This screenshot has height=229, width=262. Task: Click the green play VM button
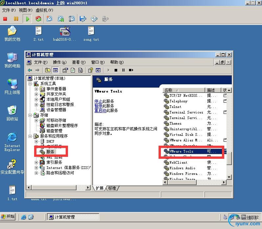28,19
